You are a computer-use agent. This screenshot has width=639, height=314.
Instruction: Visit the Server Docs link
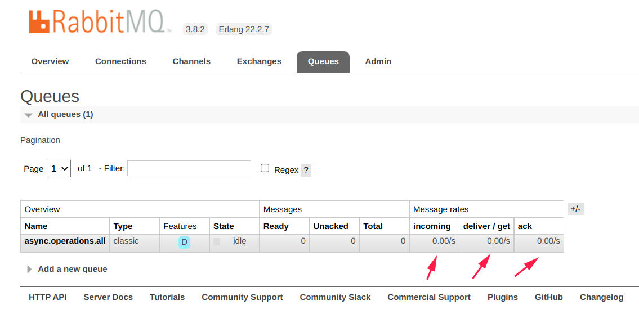[x=108, y=297]
